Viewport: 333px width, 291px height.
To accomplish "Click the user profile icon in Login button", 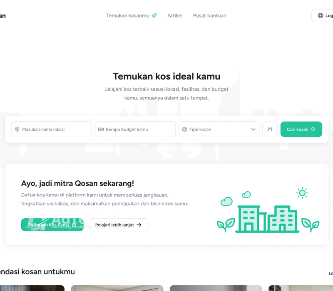I will pyautogui.click(x=321, y=15).
